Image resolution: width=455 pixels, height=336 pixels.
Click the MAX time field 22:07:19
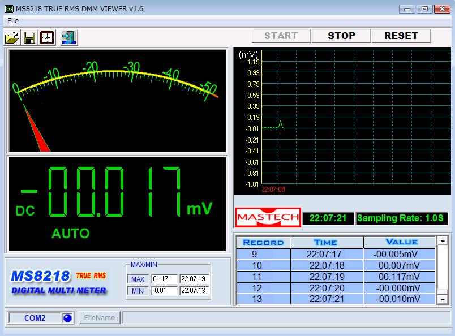coord(194,279)
